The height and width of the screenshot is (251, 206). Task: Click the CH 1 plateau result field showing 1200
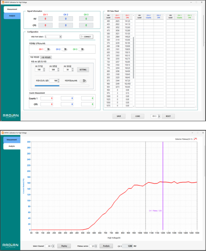click(x=128, y=246)
